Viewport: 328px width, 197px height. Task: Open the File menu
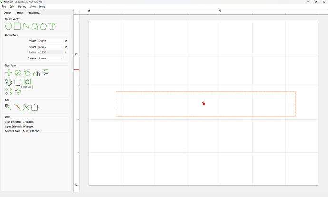click(x=4, y=7)
